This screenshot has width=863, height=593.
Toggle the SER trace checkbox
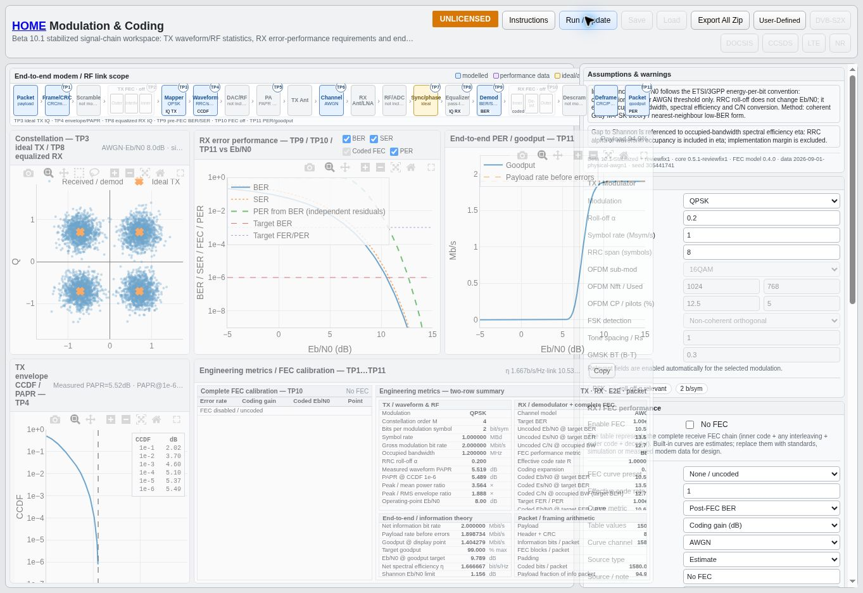(x=374, y=139)
